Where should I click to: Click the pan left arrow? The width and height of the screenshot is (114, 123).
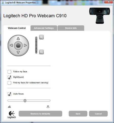point(11,45)
